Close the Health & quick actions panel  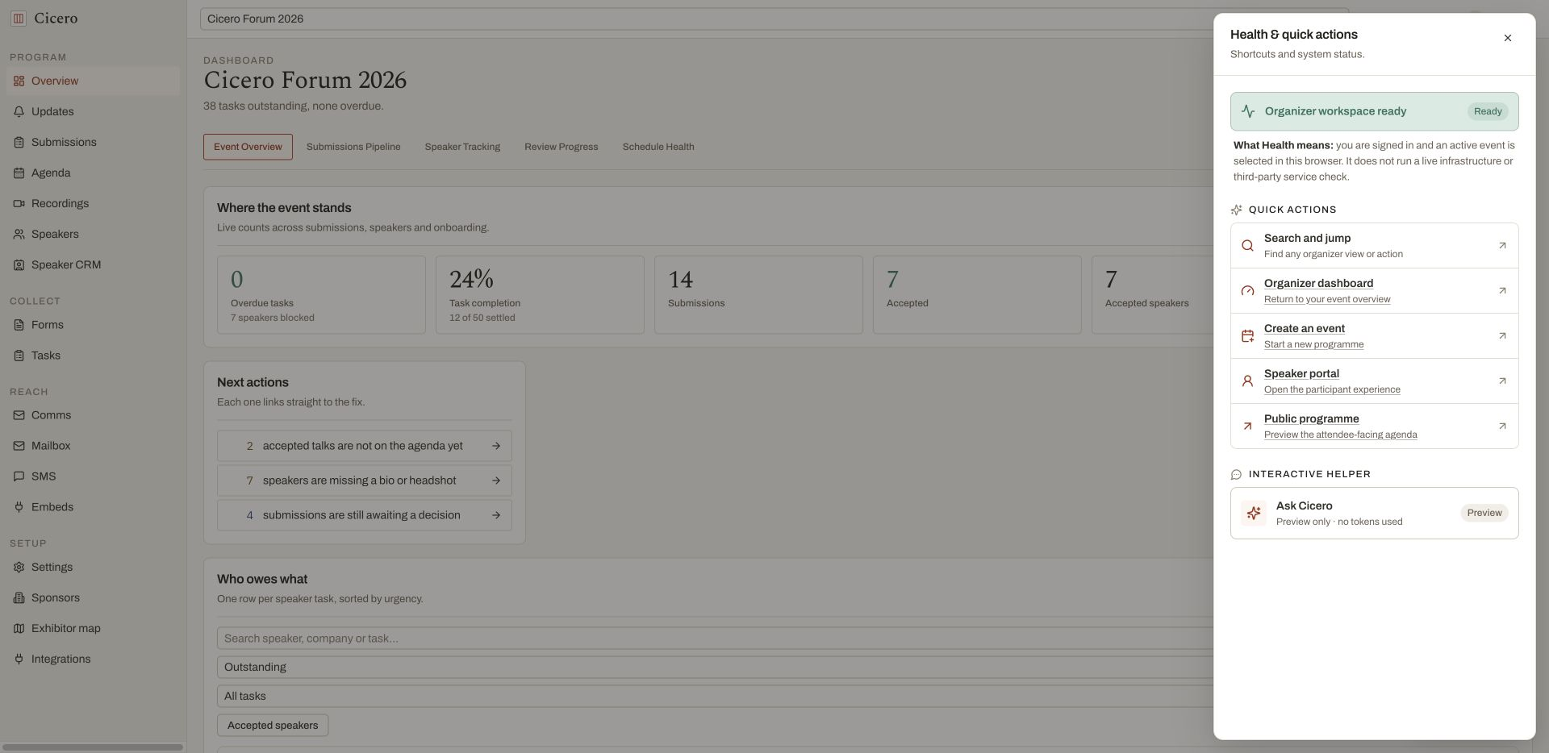1507,38
